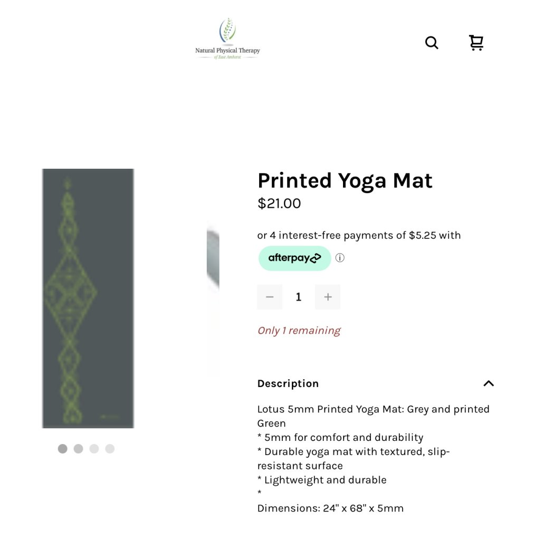
Task: Increase quantity with the plus button
Action: (x=328, y=297)
